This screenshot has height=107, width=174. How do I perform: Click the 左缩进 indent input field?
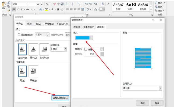click(x=57, y=49)
